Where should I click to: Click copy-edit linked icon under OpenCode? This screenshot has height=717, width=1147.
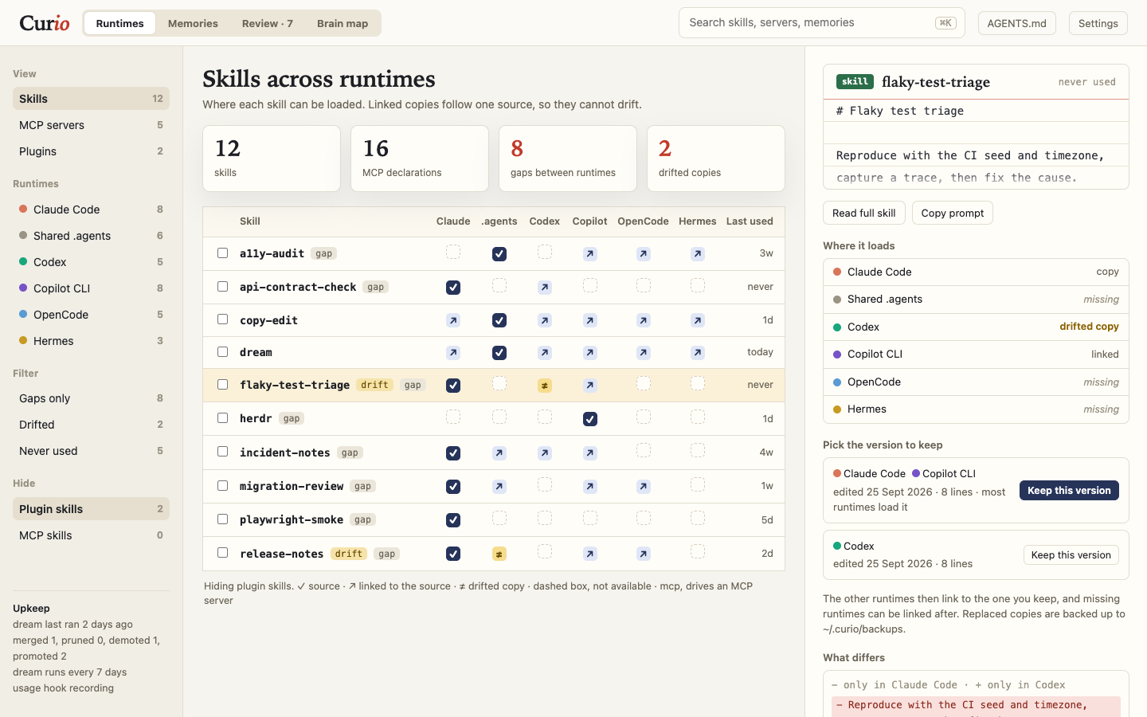(644, 320)
